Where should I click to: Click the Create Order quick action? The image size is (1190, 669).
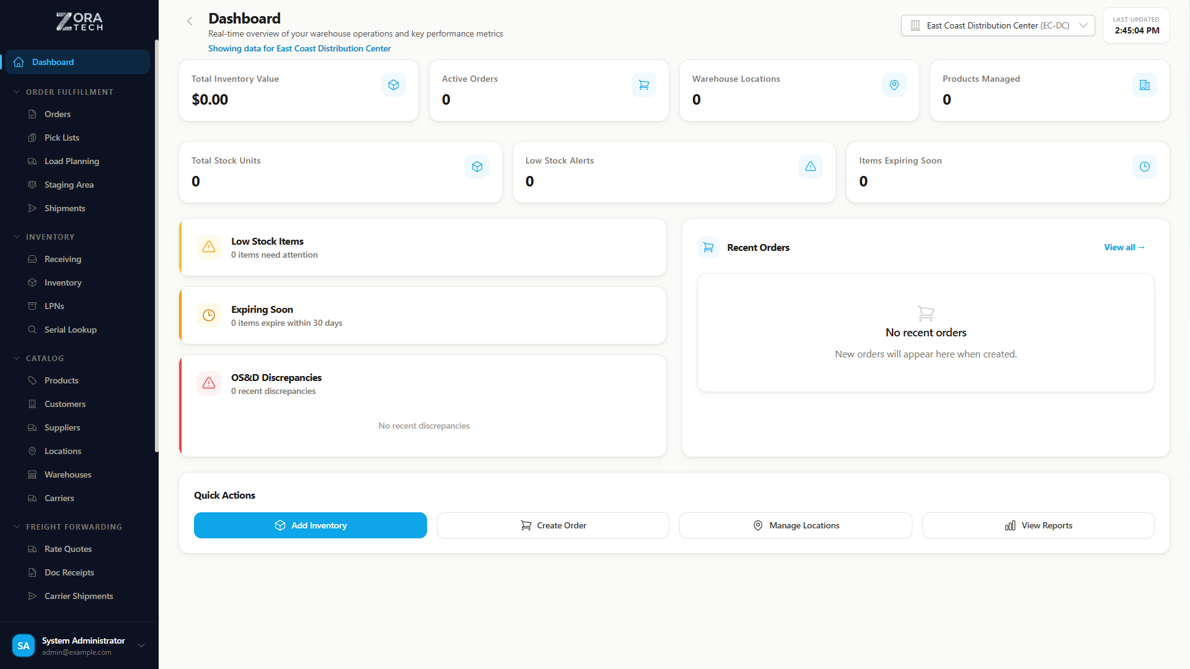pyautogui.click(x=552, y=525)
